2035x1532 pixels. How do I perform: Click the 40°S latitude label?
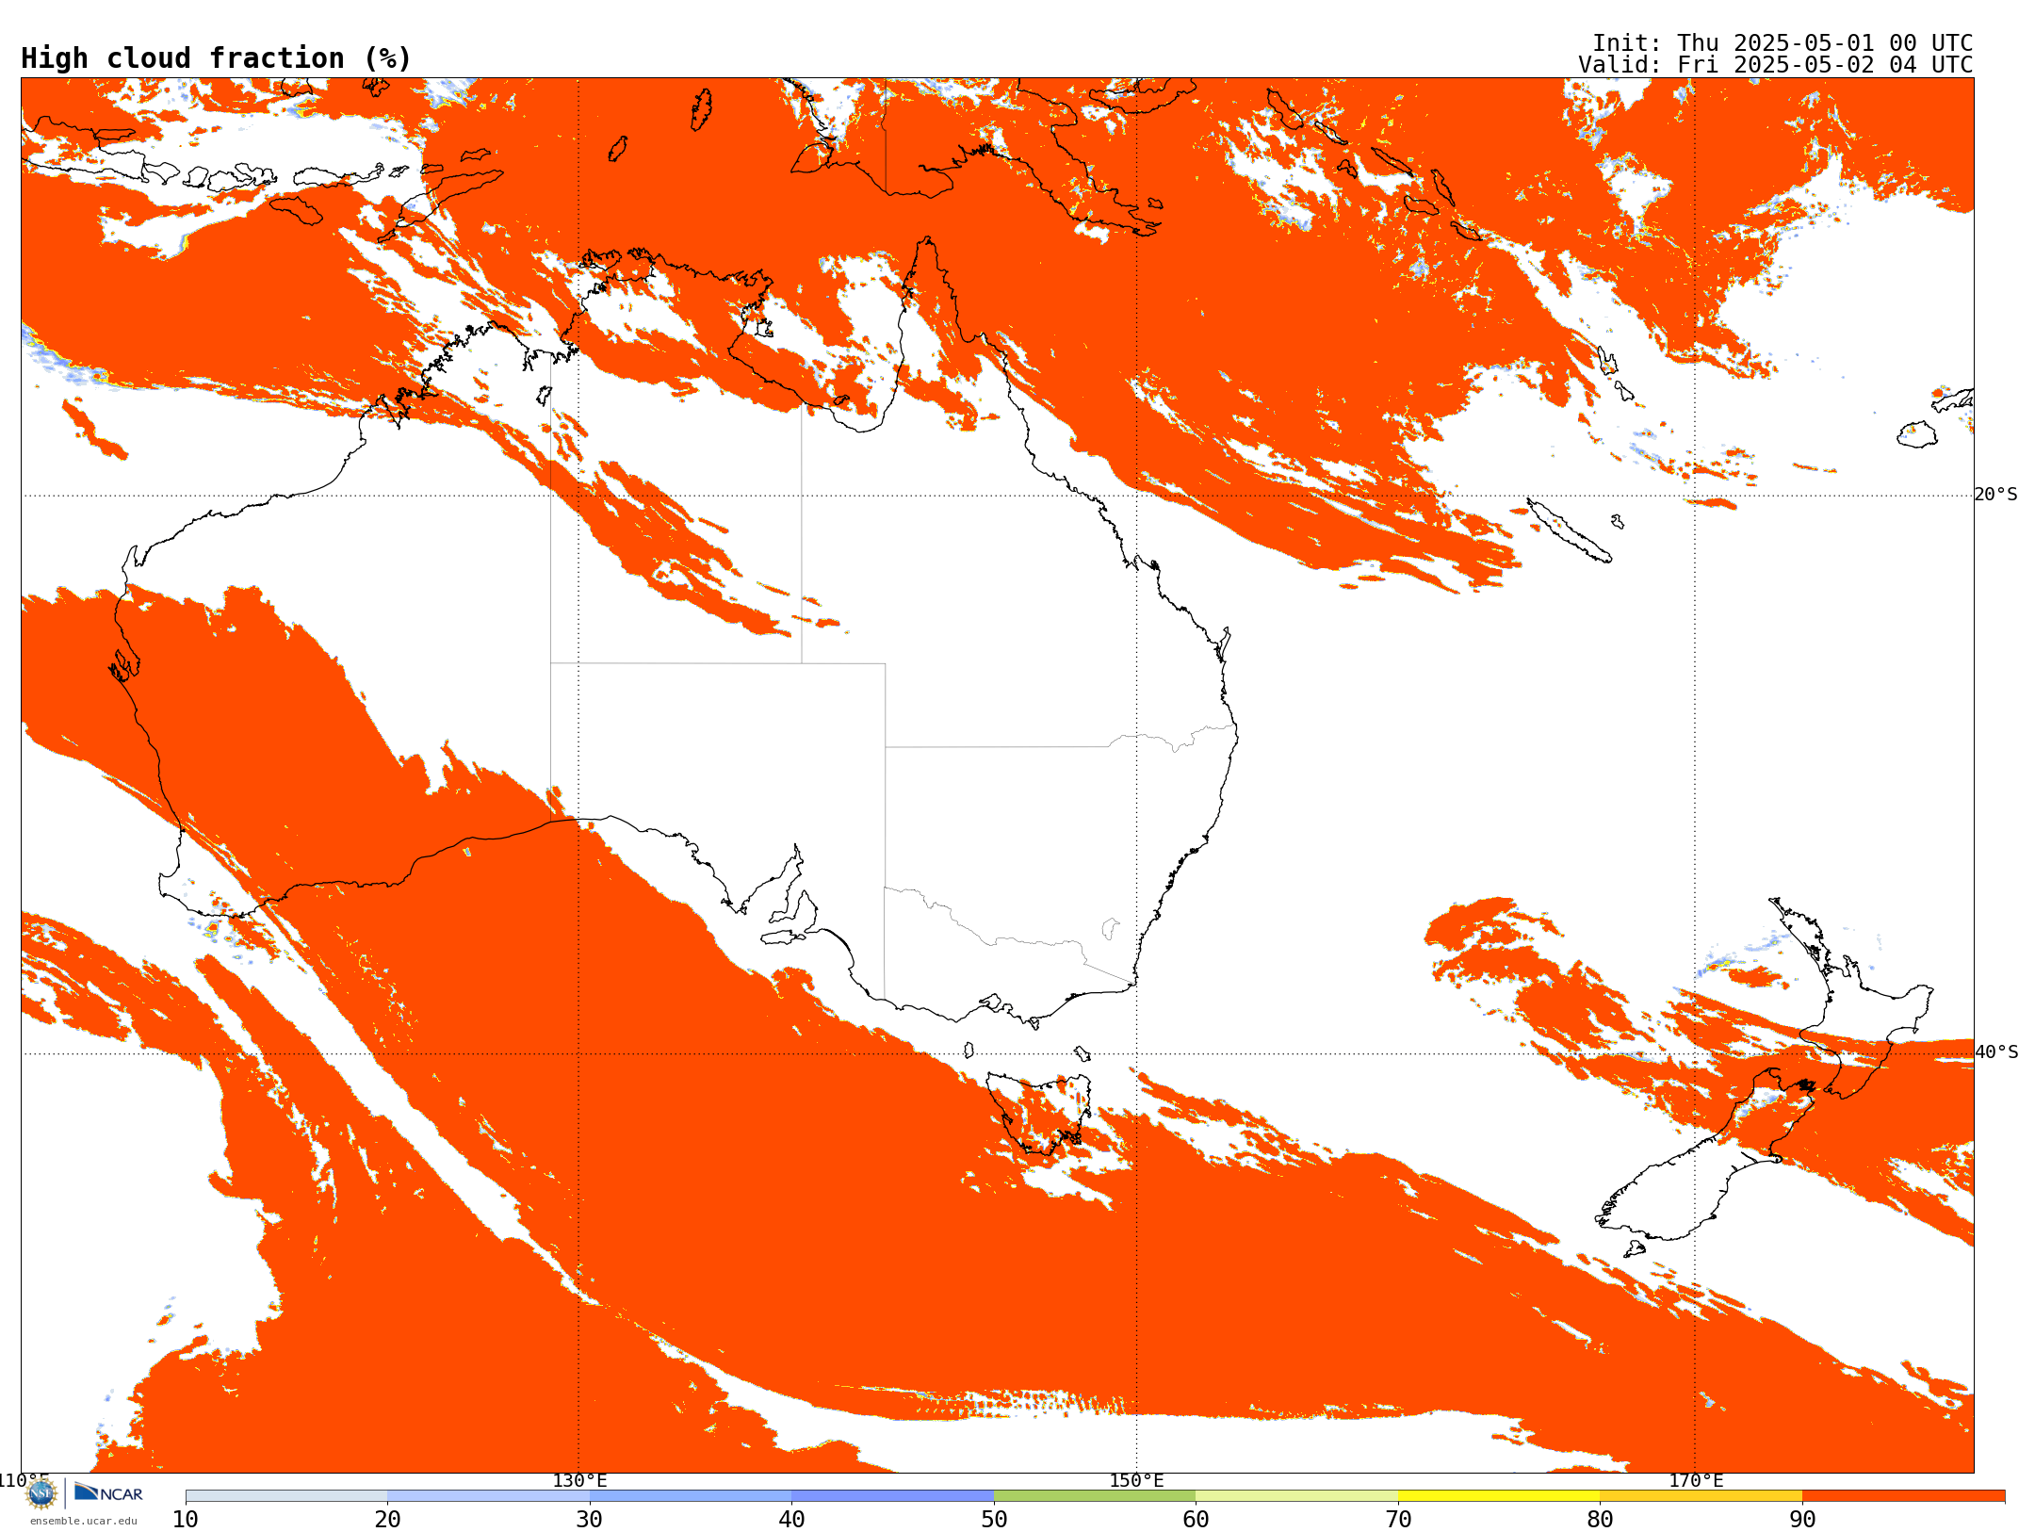(x=1996, y=1052)
